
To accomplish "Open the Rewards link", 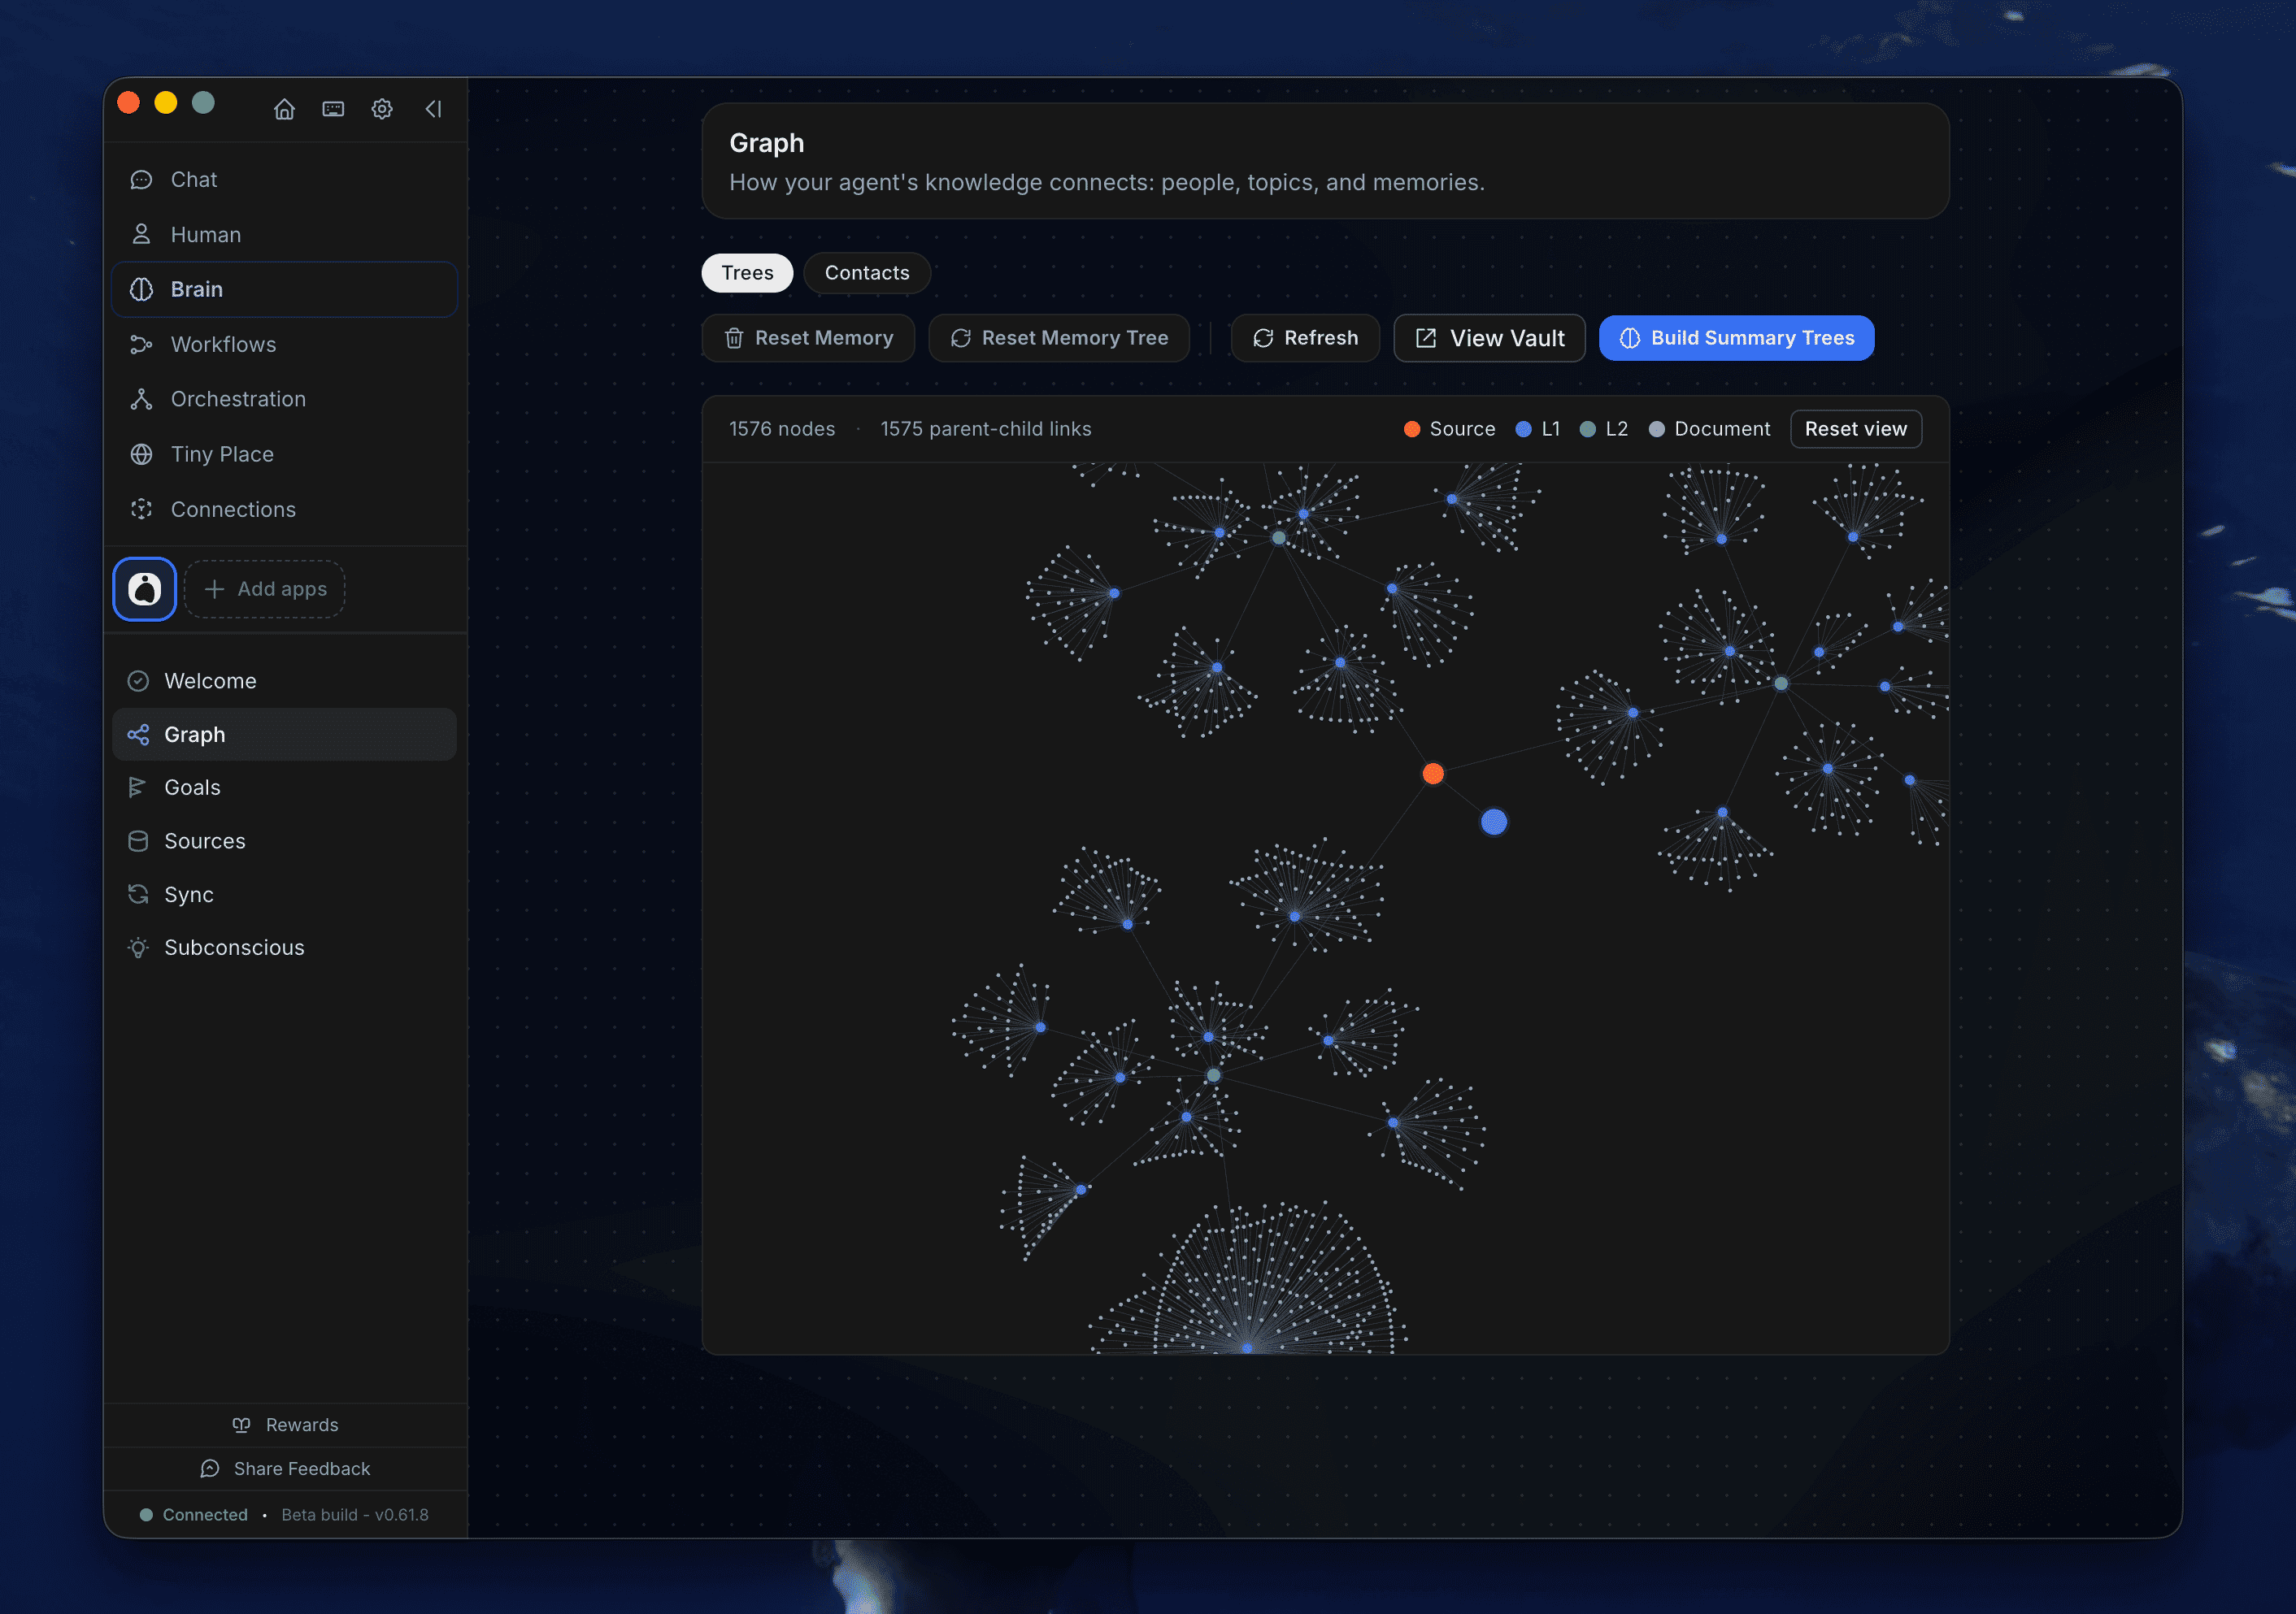I will tap(286, 1426).
